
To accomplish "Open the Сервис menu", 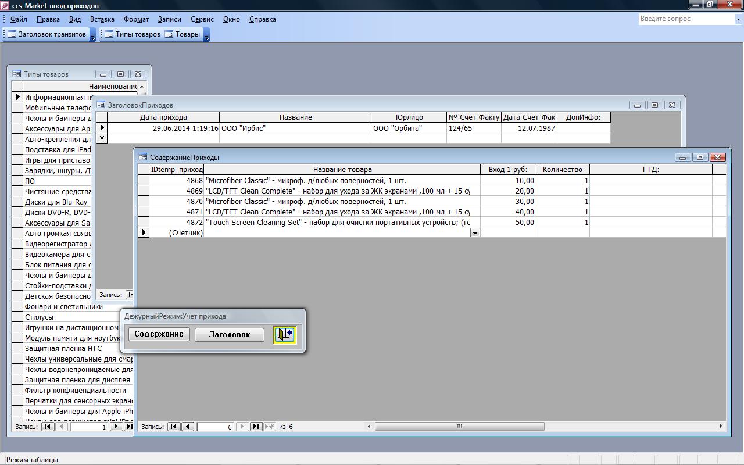I will 202,19.
